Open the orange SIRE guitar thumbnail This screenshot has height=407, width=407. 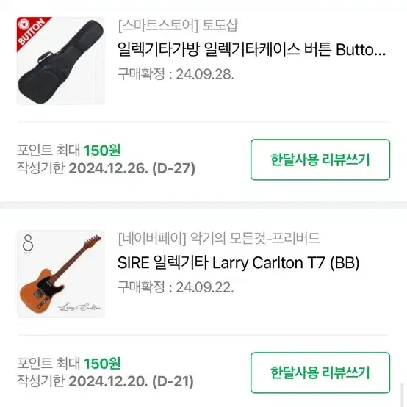coord(61,274)
